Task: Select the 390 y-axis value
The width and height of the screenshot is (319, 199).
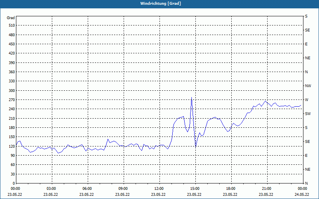Action: pos(12,63)
